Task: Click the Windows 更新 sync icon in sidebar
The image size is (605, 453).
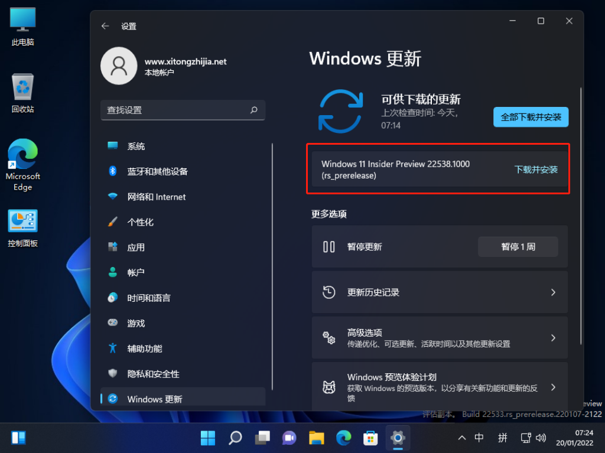Action: (x=113, y=399)
